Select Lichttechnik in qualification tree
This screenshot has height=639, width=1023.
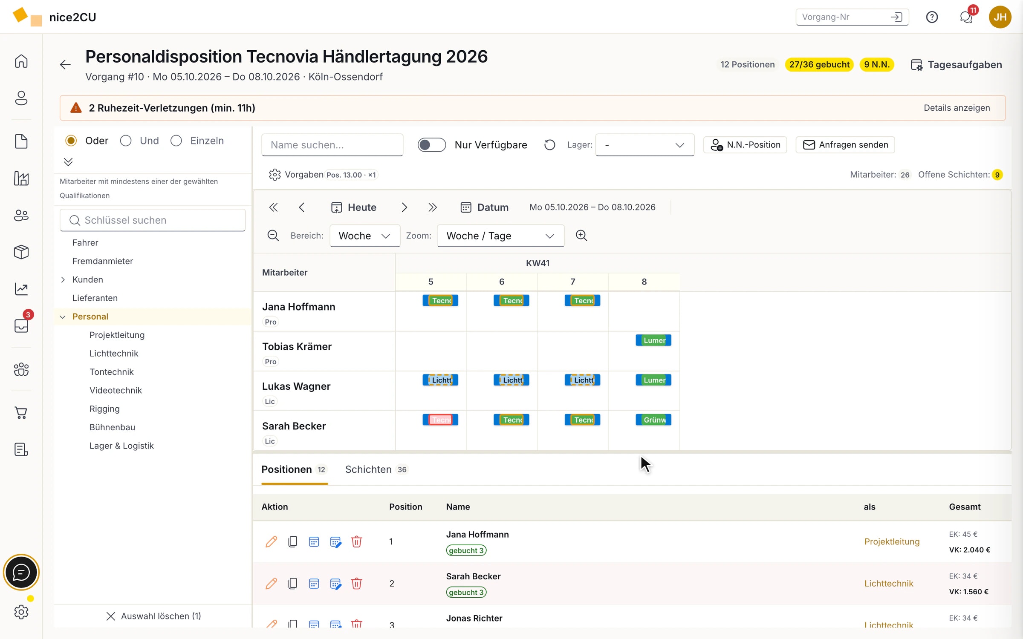coord(114,353)
